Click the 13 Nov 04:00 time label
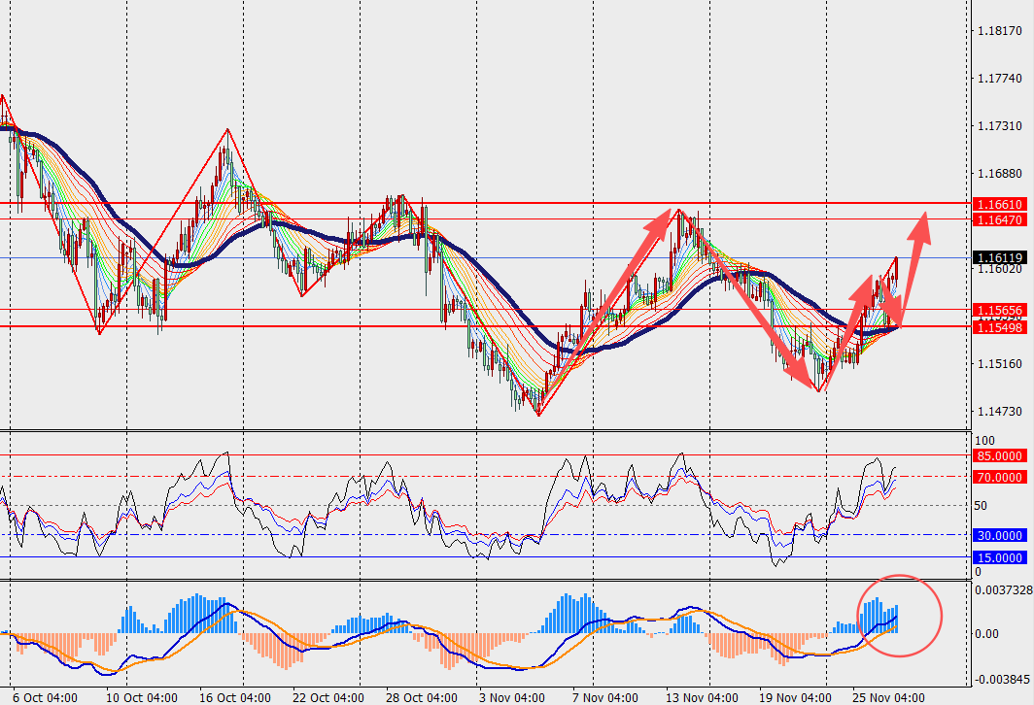The height and width of the screenshot is (705, 1034). click(702, 698)
